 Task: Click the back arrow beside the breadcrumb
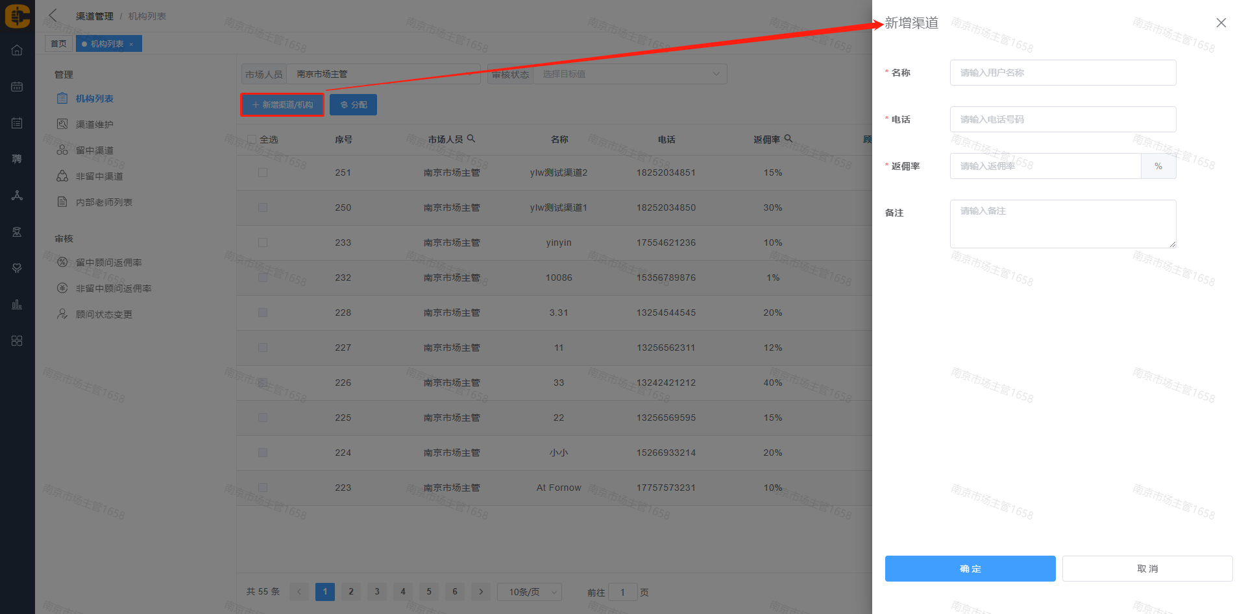[x=53, y=16]
